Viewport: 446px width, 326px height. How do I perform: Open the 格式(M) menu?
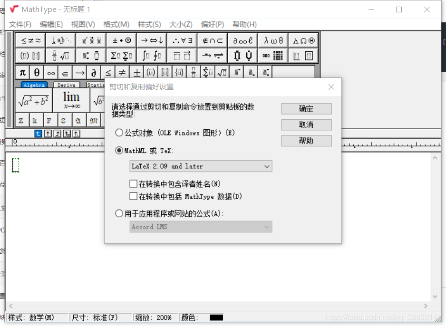click(116, 24)
